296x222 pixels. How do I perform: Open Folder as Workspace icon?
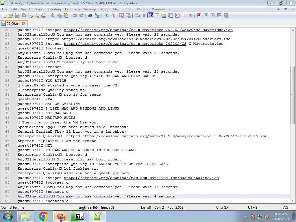(184, 16)
